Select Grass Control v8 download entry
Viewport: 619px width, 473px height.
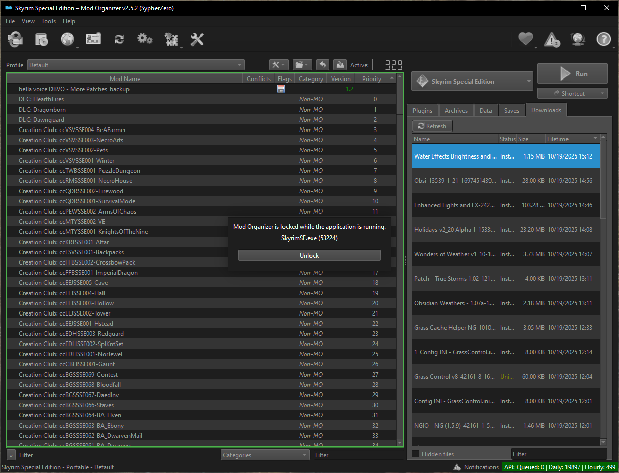pos(506,376)
